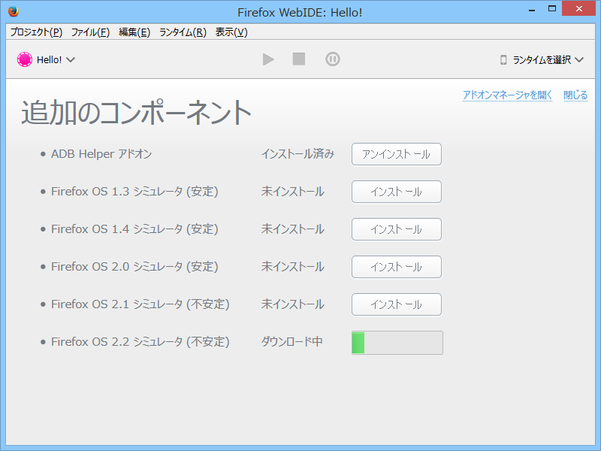Install Firefox OS 1.3 simulator
Image resolution: width=601 pixels, height=451 pixels.
click(396, 192)
